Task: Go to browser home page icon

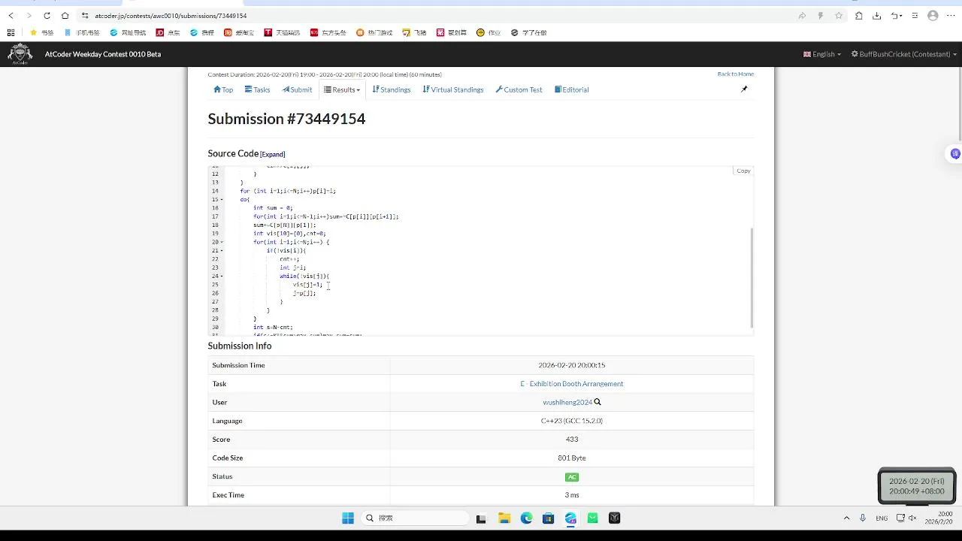Action: 65,16
